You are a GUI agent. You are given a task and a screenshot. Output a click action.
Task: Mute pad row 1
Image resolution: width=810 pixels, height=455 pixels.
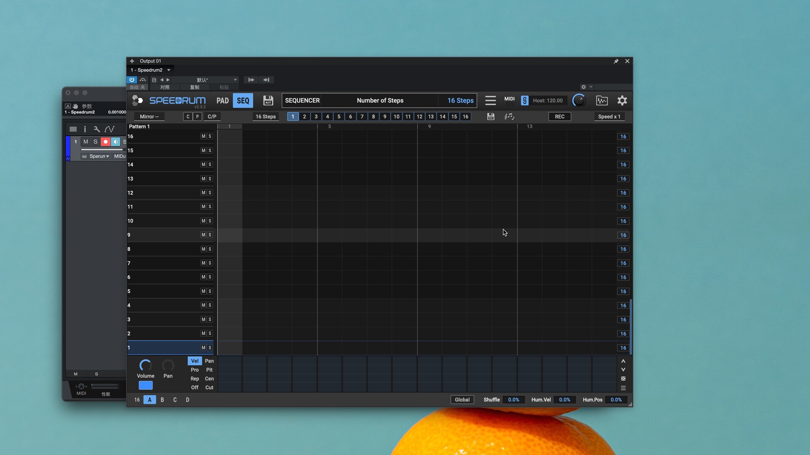tap(203, 348)
